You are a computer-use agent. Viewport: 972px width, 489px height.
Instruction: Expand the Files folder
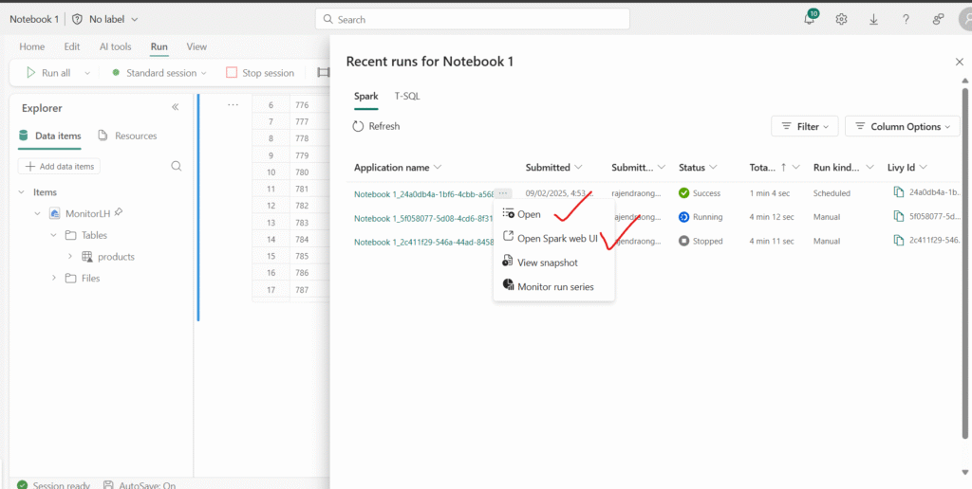[54, 278]
